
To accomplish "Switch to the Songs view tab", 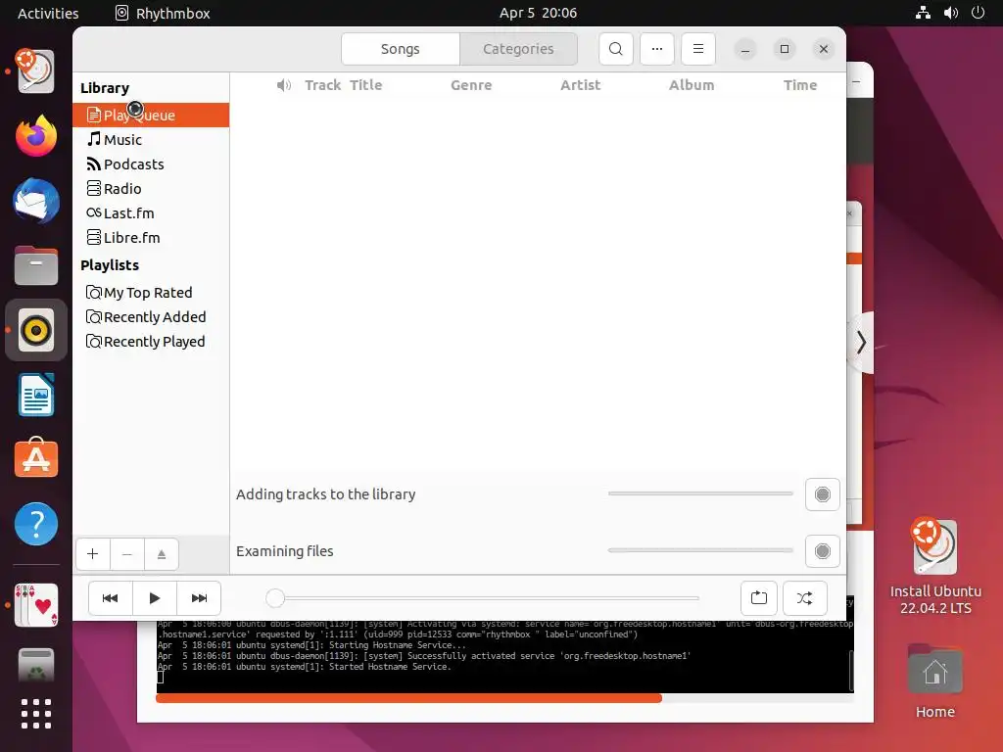I will (x=401, y=49).
